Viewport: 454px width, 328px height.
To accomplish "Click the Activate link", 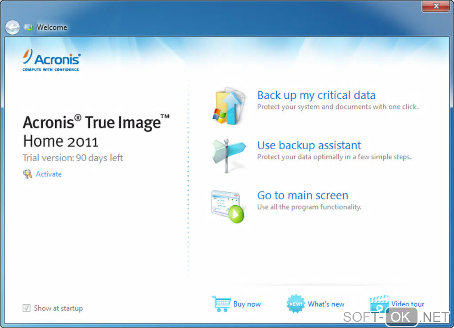I will point(49,174).
